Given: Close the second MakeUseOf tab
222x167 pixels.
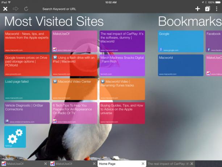Looking at the screenshot, I should click(94, 164).
